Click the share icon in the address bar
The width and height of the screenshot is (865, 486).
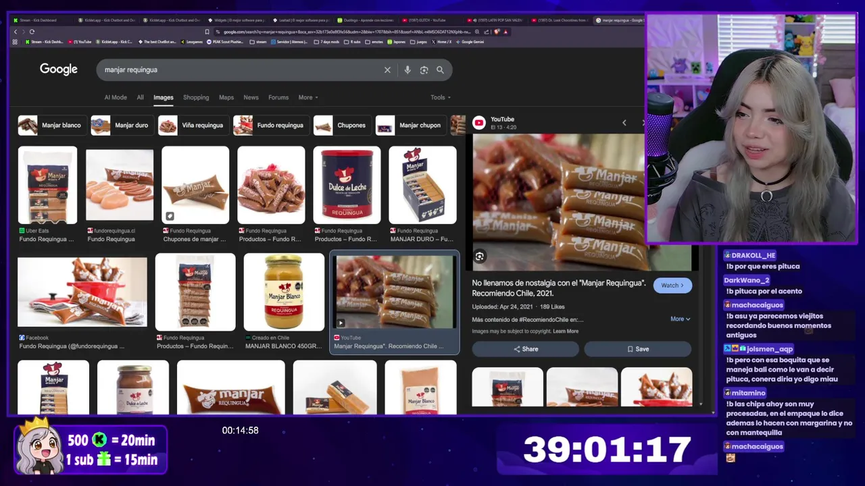[487, 32]
